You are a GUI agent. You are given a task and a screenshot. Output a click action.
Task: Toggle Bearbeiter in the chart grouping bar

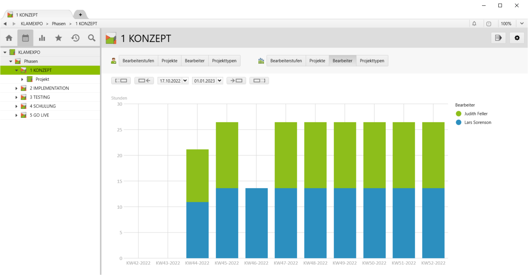(x=342, y=61)
